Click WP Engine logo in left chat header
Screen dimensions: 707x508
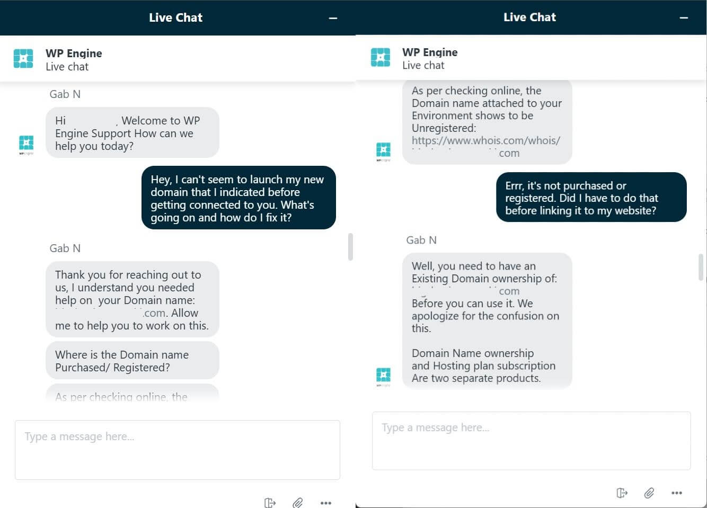coord(23,58)
